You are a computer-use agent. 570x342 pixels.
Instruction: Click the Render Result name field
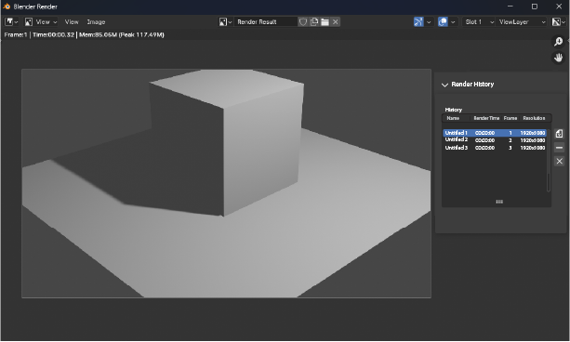(266, 21)
